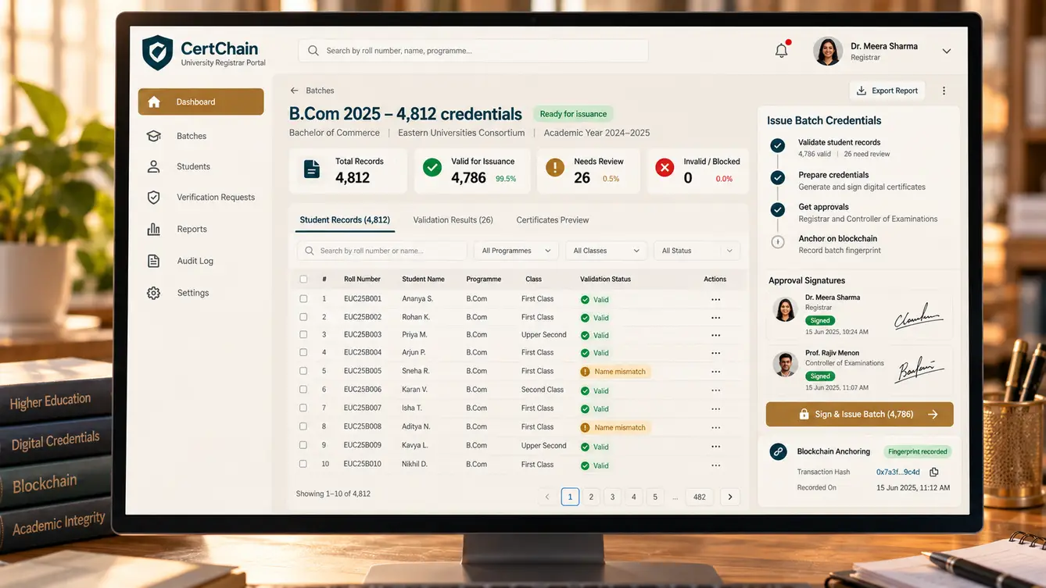The image size is (1046, 588).
Task: Open the Reports chart icon
Action: coord(154,229)
